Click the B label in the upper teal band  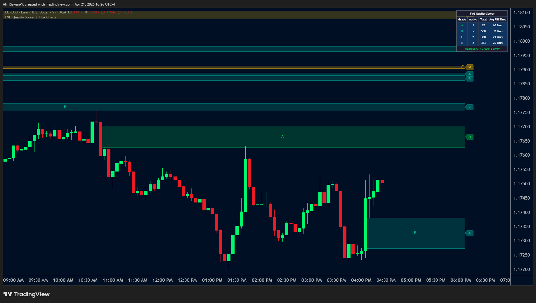(x=65, y=107)
